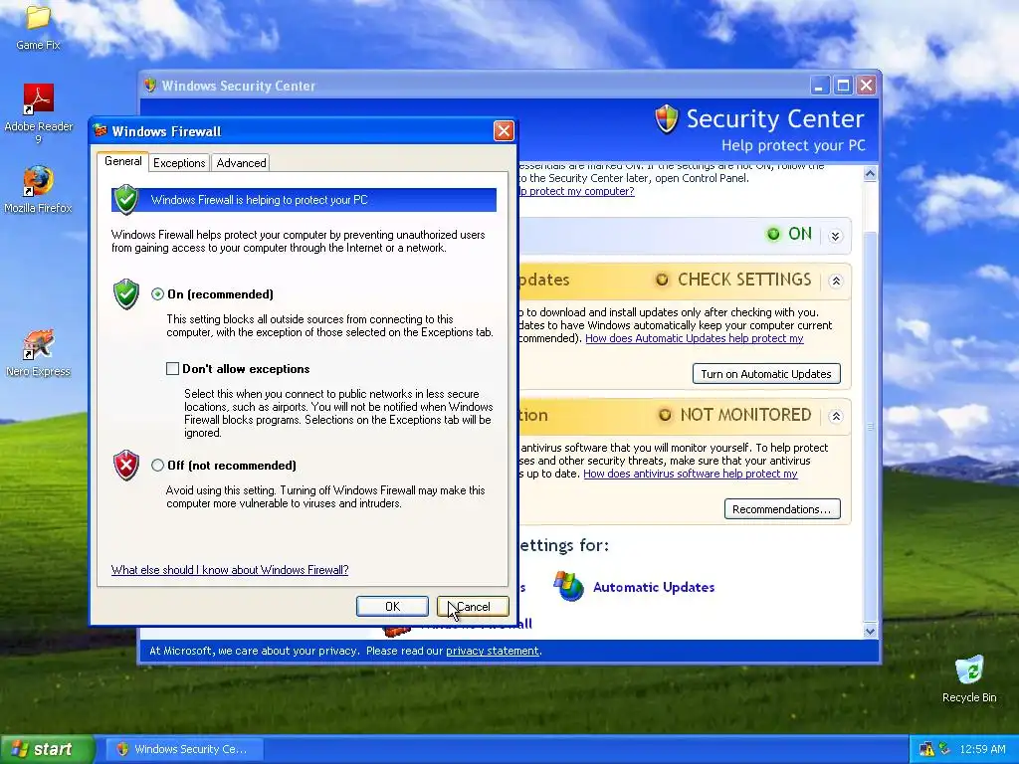The height and width of the screenshot is (764, 1019).
Task: Open the Recycle Bin icon
Action: pos(969,669)
